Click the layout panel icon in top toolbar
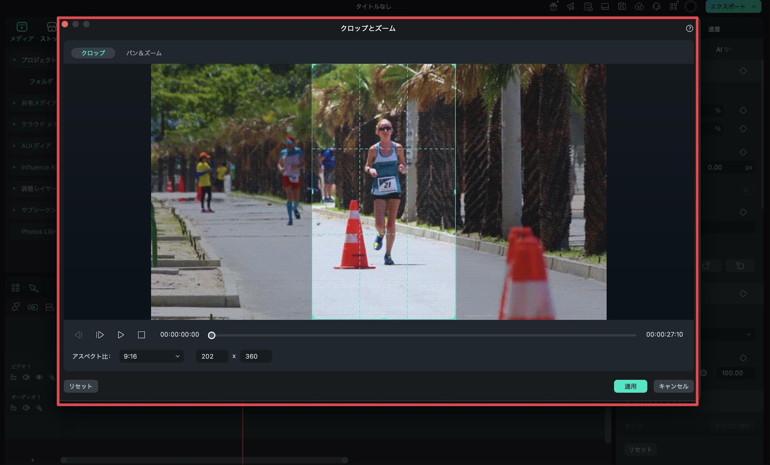 pyautogui.click(x=605, y=6)
